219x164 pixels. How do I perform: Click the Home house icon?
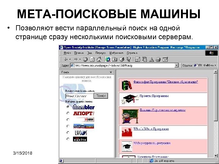tap(99, 59)
